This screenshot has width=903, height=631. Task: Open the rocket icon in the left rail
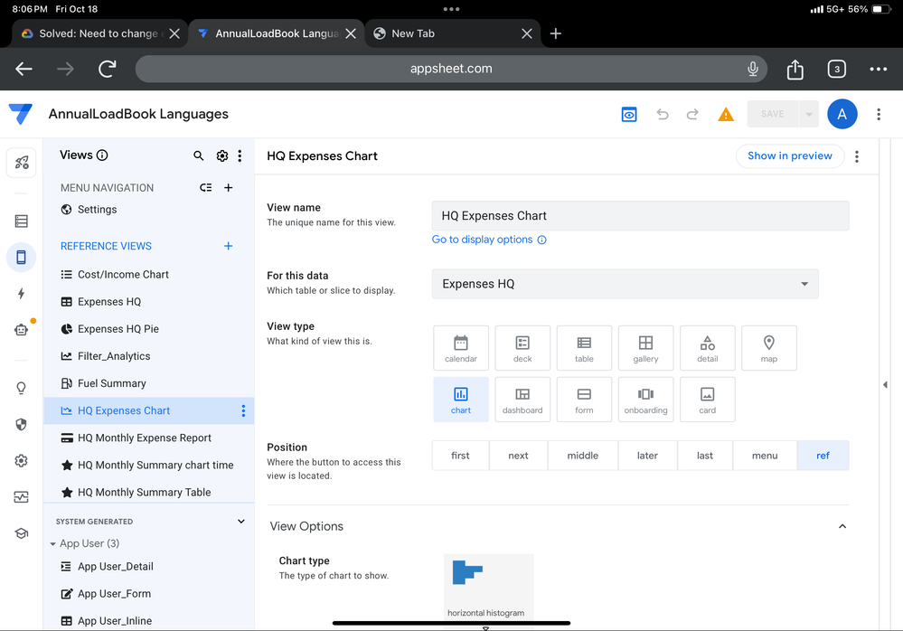pos(22,163)
